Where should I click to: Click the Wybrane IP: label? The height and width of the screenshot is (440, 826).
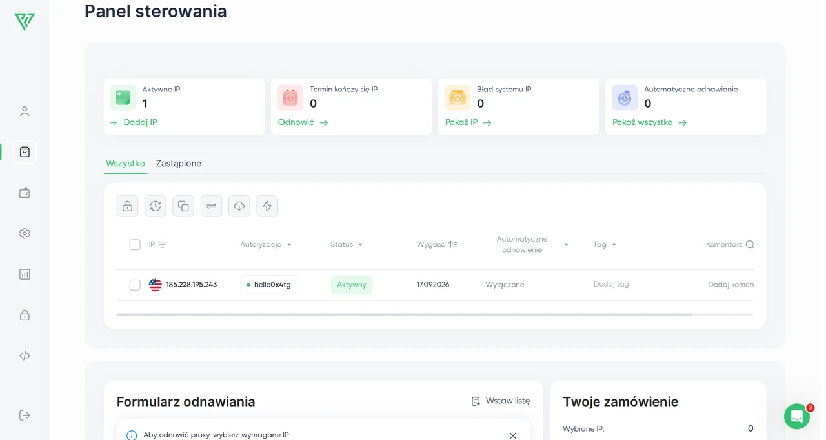pyautogui.click(x=583, y=429)
